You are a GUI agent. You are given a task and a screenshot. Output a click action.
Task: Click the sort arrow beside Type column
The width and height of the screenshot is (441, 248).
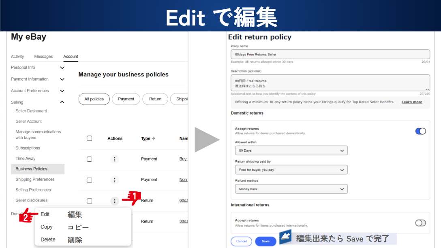coord(154,139)
